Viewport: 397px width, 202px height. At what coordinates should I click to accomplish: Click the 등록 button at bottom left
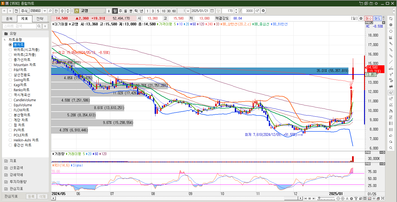click(31, 196)
